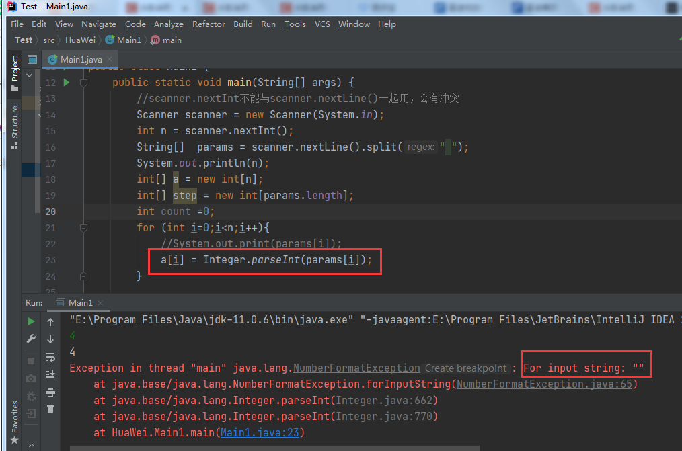Navigate up the stack trace

50,321
